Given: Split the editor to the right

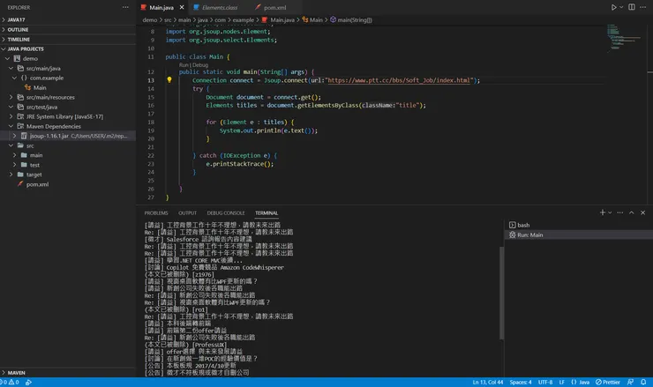Looking at the screenshot, I should (x=633, y=7).
